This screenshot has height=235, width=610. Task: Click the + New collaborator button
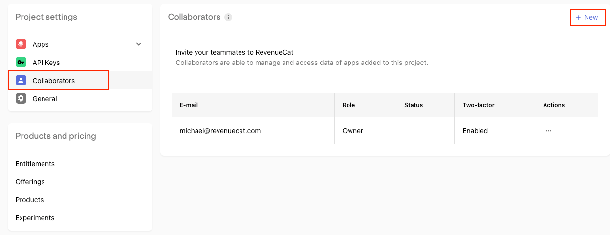[587, 17]
